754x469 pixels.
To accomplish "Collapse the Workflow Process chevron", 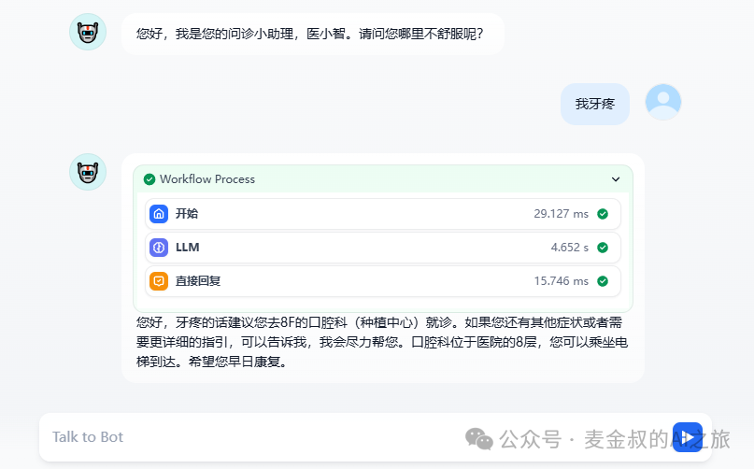I will tap(616, 179).
